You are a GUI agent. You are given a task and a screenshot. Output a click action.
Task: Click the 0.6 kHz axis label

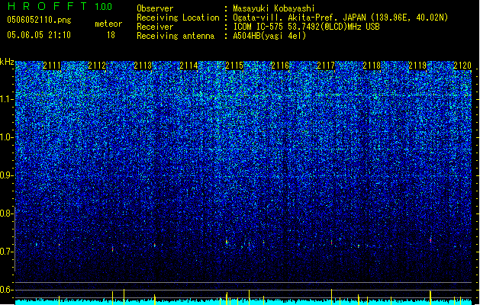6,290
